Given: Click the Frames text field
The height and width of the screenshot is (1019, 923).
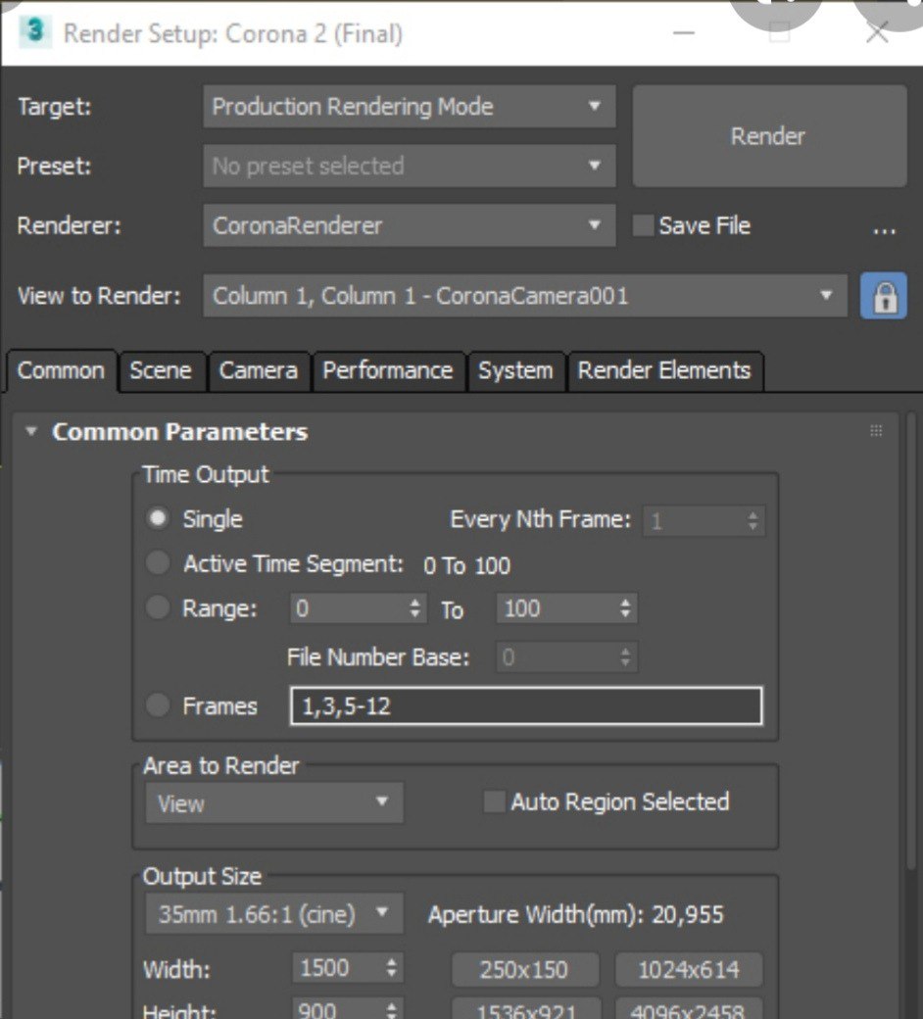Looking at the screenshot, I should click(526, 705).
